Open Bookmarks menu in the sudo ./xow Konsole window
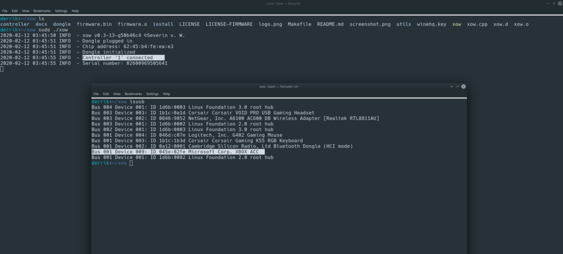This screenshot has width=563, height=254. point(42,11)
